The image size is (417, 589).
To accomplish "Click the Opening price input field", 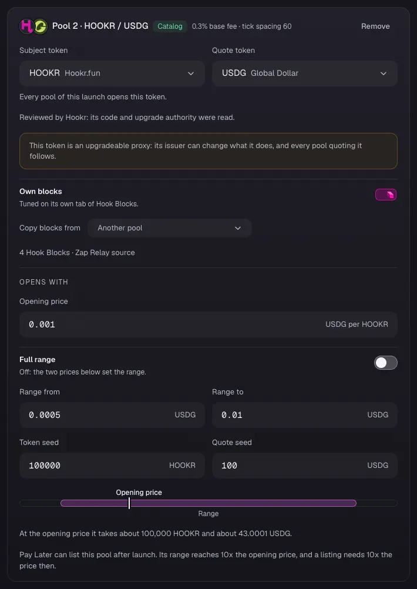I will pos(208,324).
